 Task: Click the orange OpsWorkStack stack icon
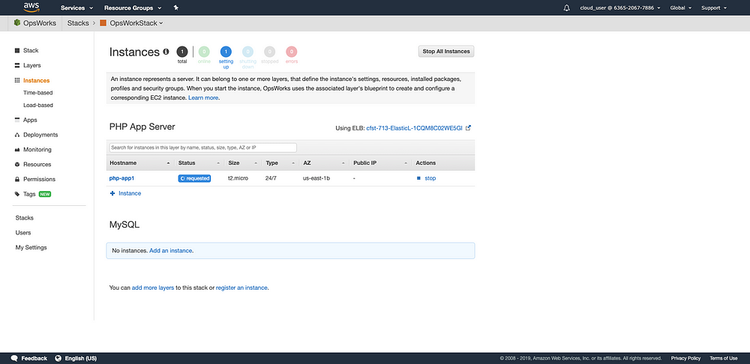[x=103, y=23]
